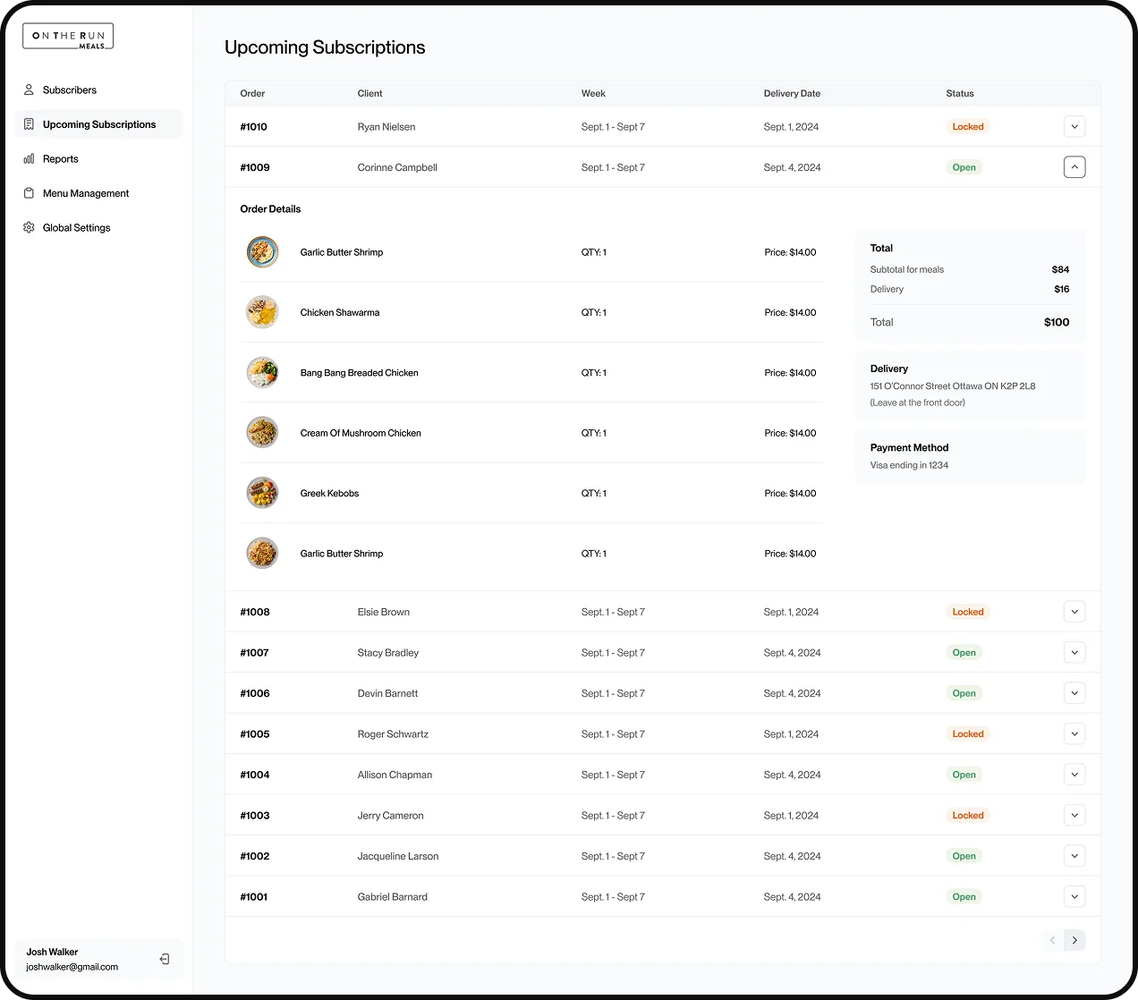This screenshot has width=1138, height=1000.
Task: Expand order #1008 for Elsie Brown
Action: [1074, 612]
